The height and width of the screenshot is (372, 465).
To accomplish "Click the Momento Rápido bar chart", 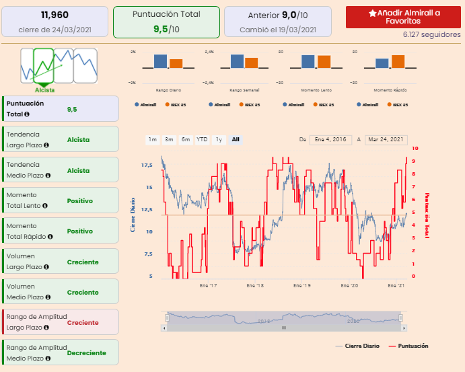I will tap(390, 67).
